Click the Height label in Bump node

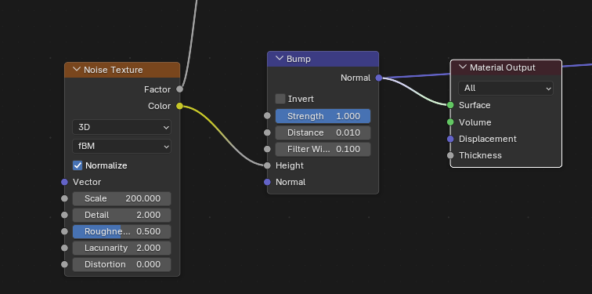[290, 165]
